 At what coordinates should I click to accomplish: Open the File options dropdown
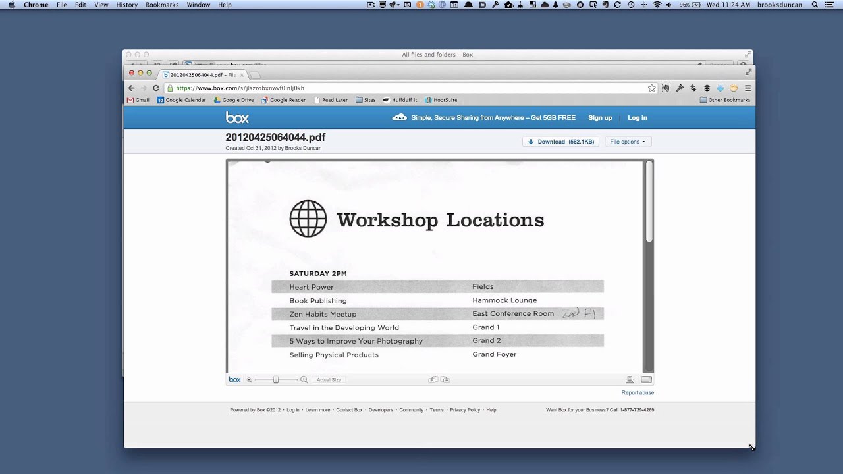click(x=628, y=142)
